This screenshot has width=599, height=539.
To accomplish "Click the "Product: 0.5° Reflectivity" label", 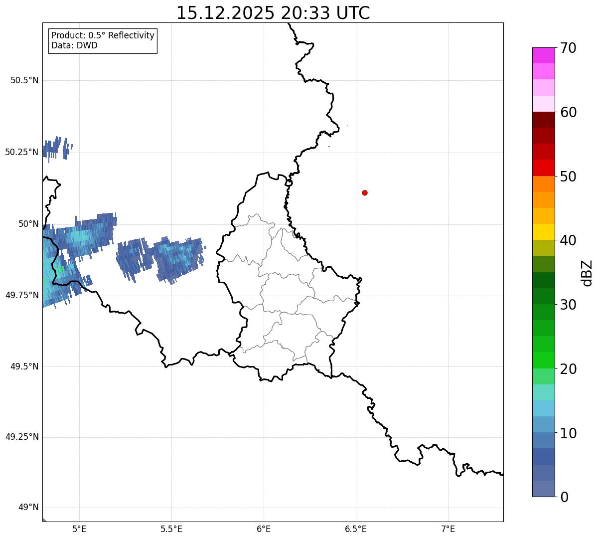I will click(103, 36).
